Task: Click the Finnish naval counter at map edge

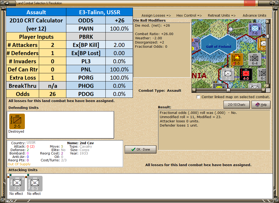Action: coord(195,44)
